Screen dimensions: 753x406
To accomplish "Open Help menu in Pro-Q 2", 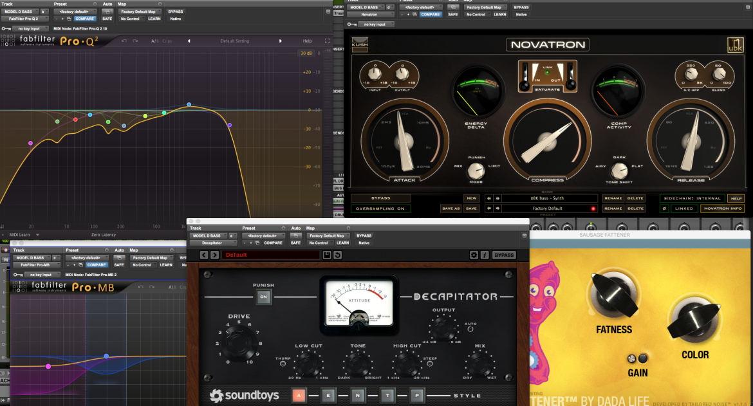I will coord(308,41).
